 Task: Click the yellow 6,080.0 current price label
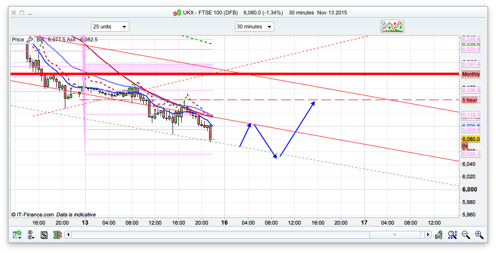coord(471,139)
